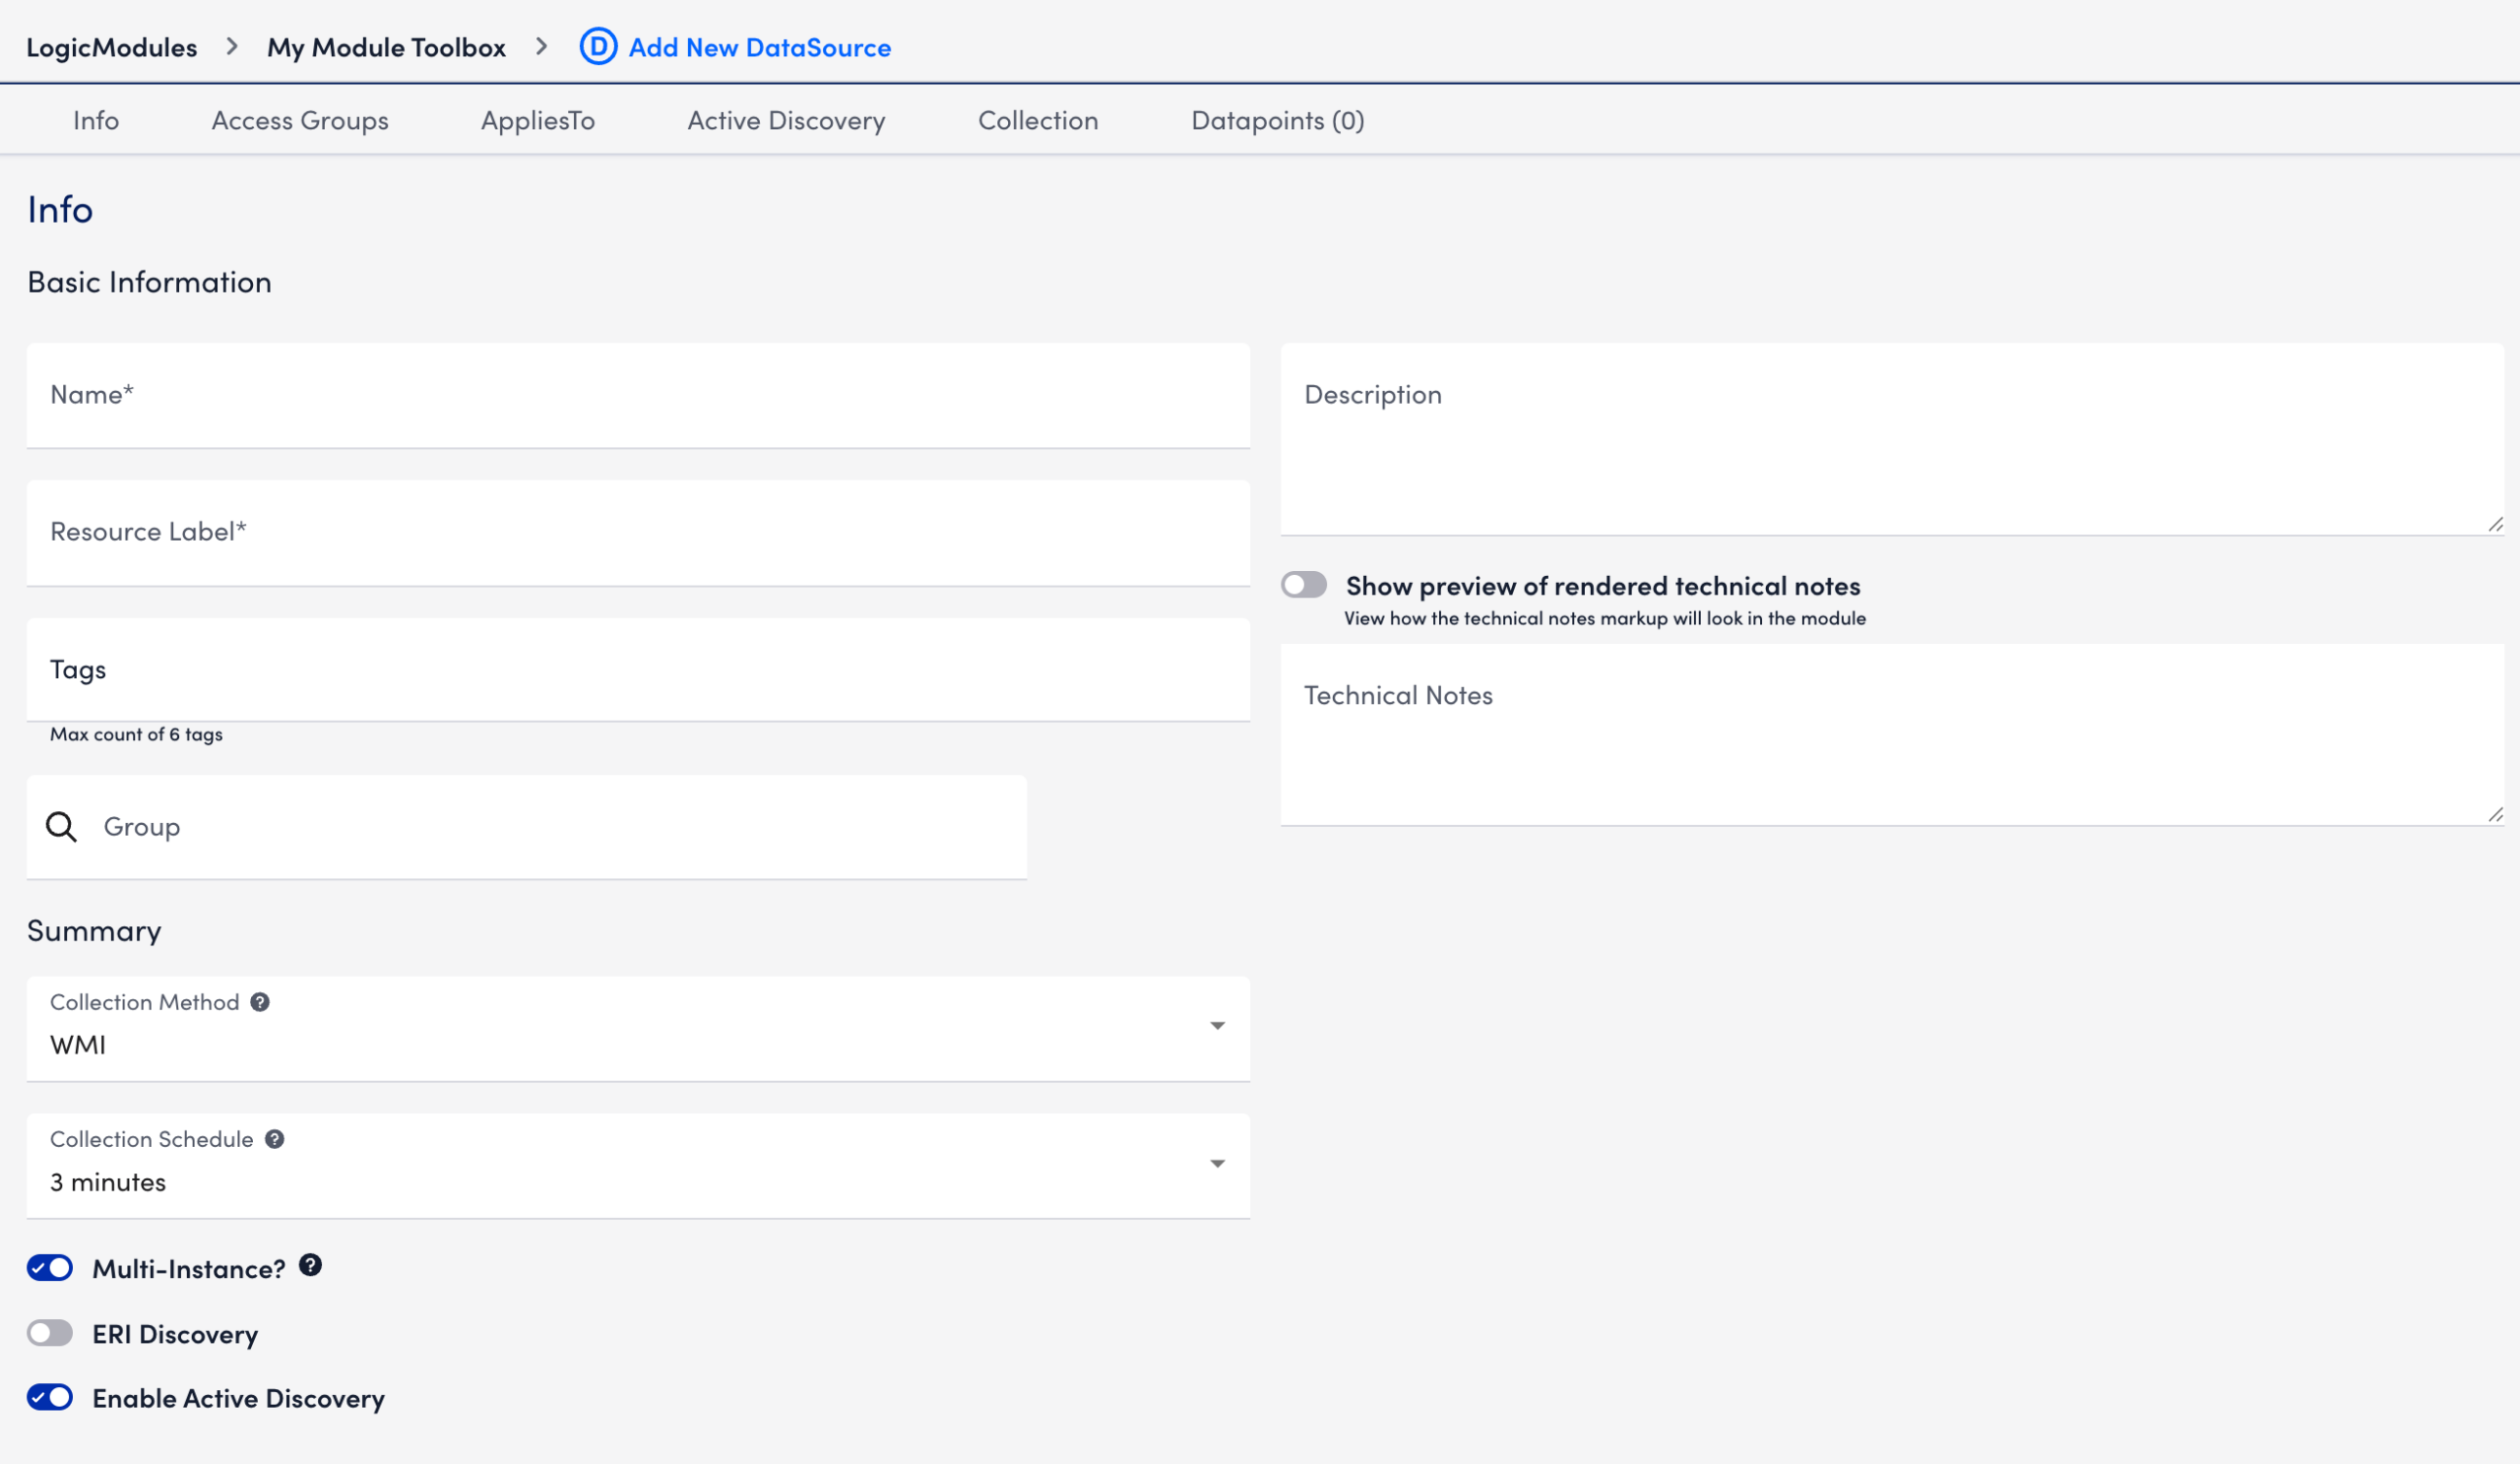Go to the AppliesTo tab
The width and height of the screenshot is (2520, 1464).
(x=538, y=120)
